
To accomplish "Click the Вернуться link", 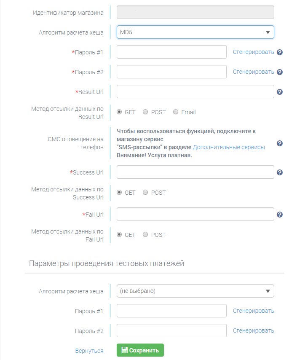I will click(89, 350).
